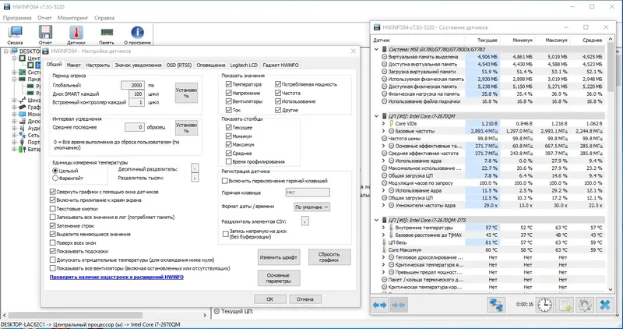623x329 pixels.
Task: Click the graphics card icon in device tree
Action: coord(23,107)
